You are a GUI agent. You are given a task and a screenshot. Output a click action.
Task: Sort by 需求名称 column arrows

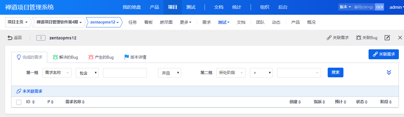coord(83,102)
